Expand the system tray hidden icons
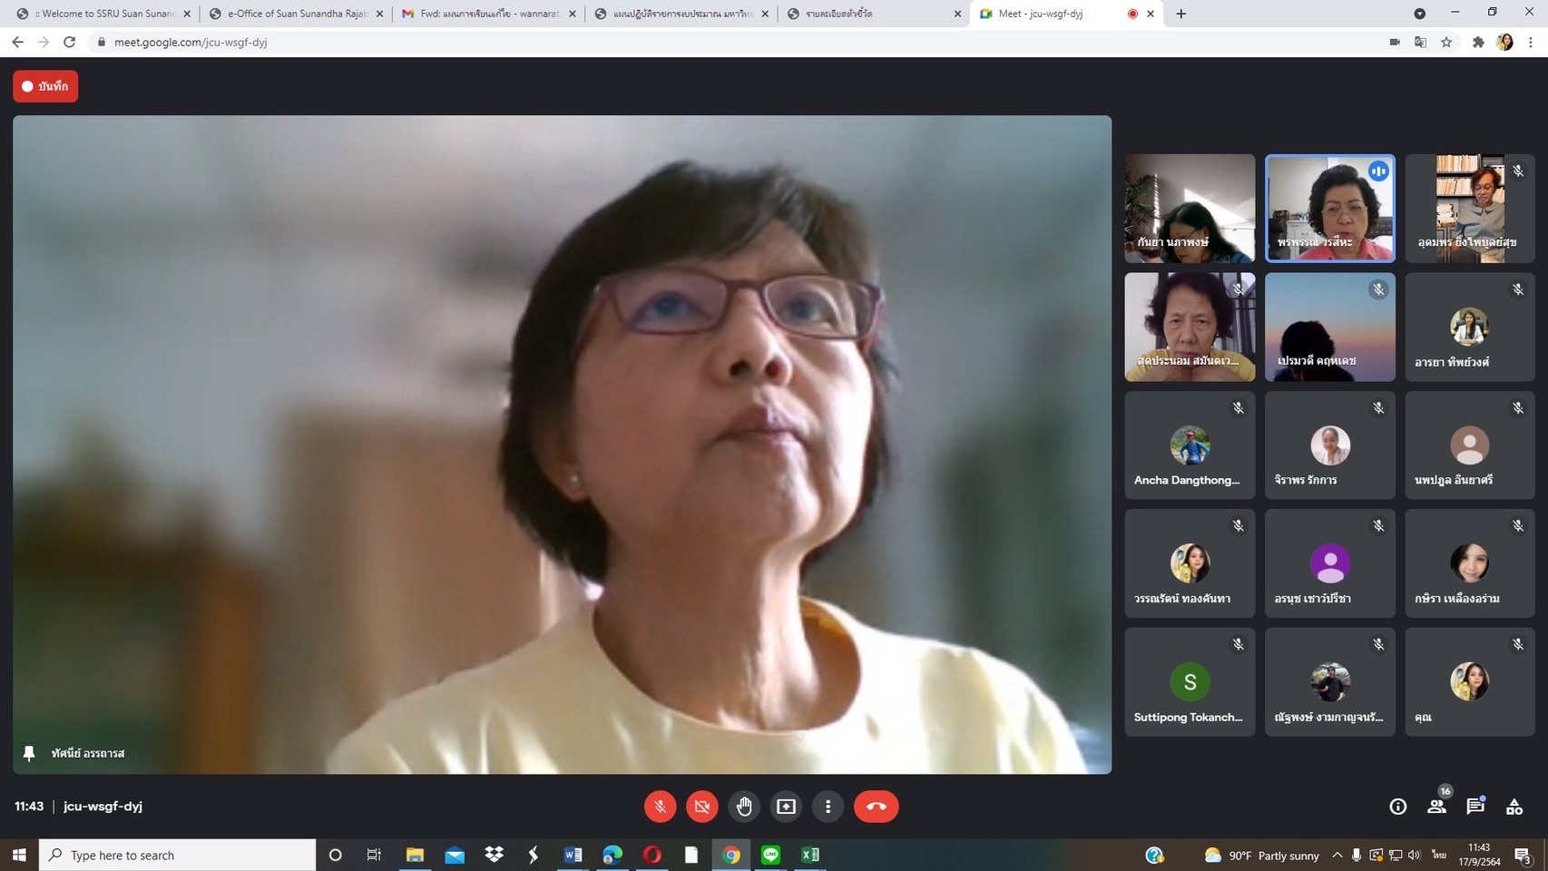Image resolution: width=1548 pixels, height=871 pixels. (x=1337, y=855)
